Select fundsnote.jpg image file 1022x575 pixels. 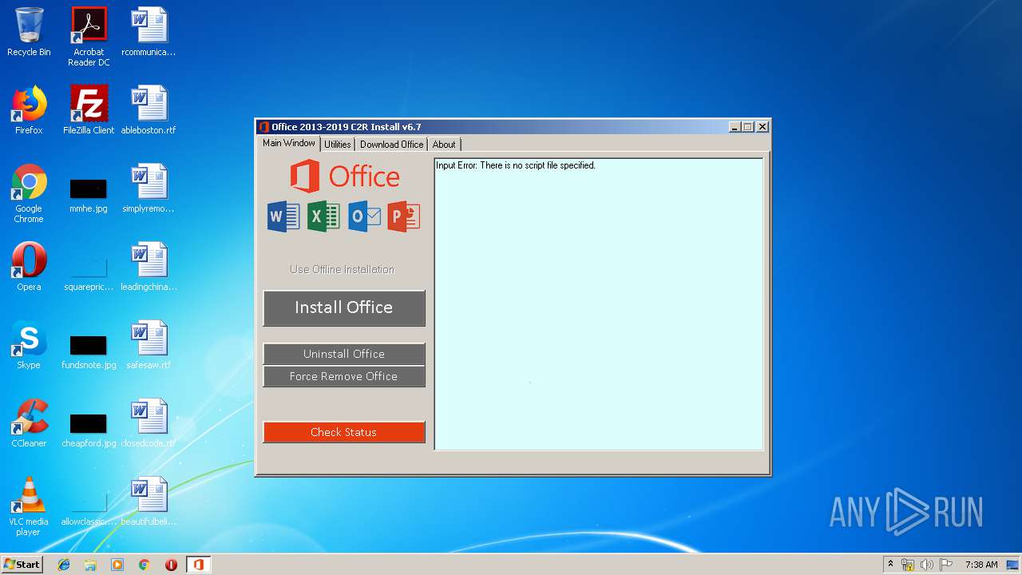point(89,351)
